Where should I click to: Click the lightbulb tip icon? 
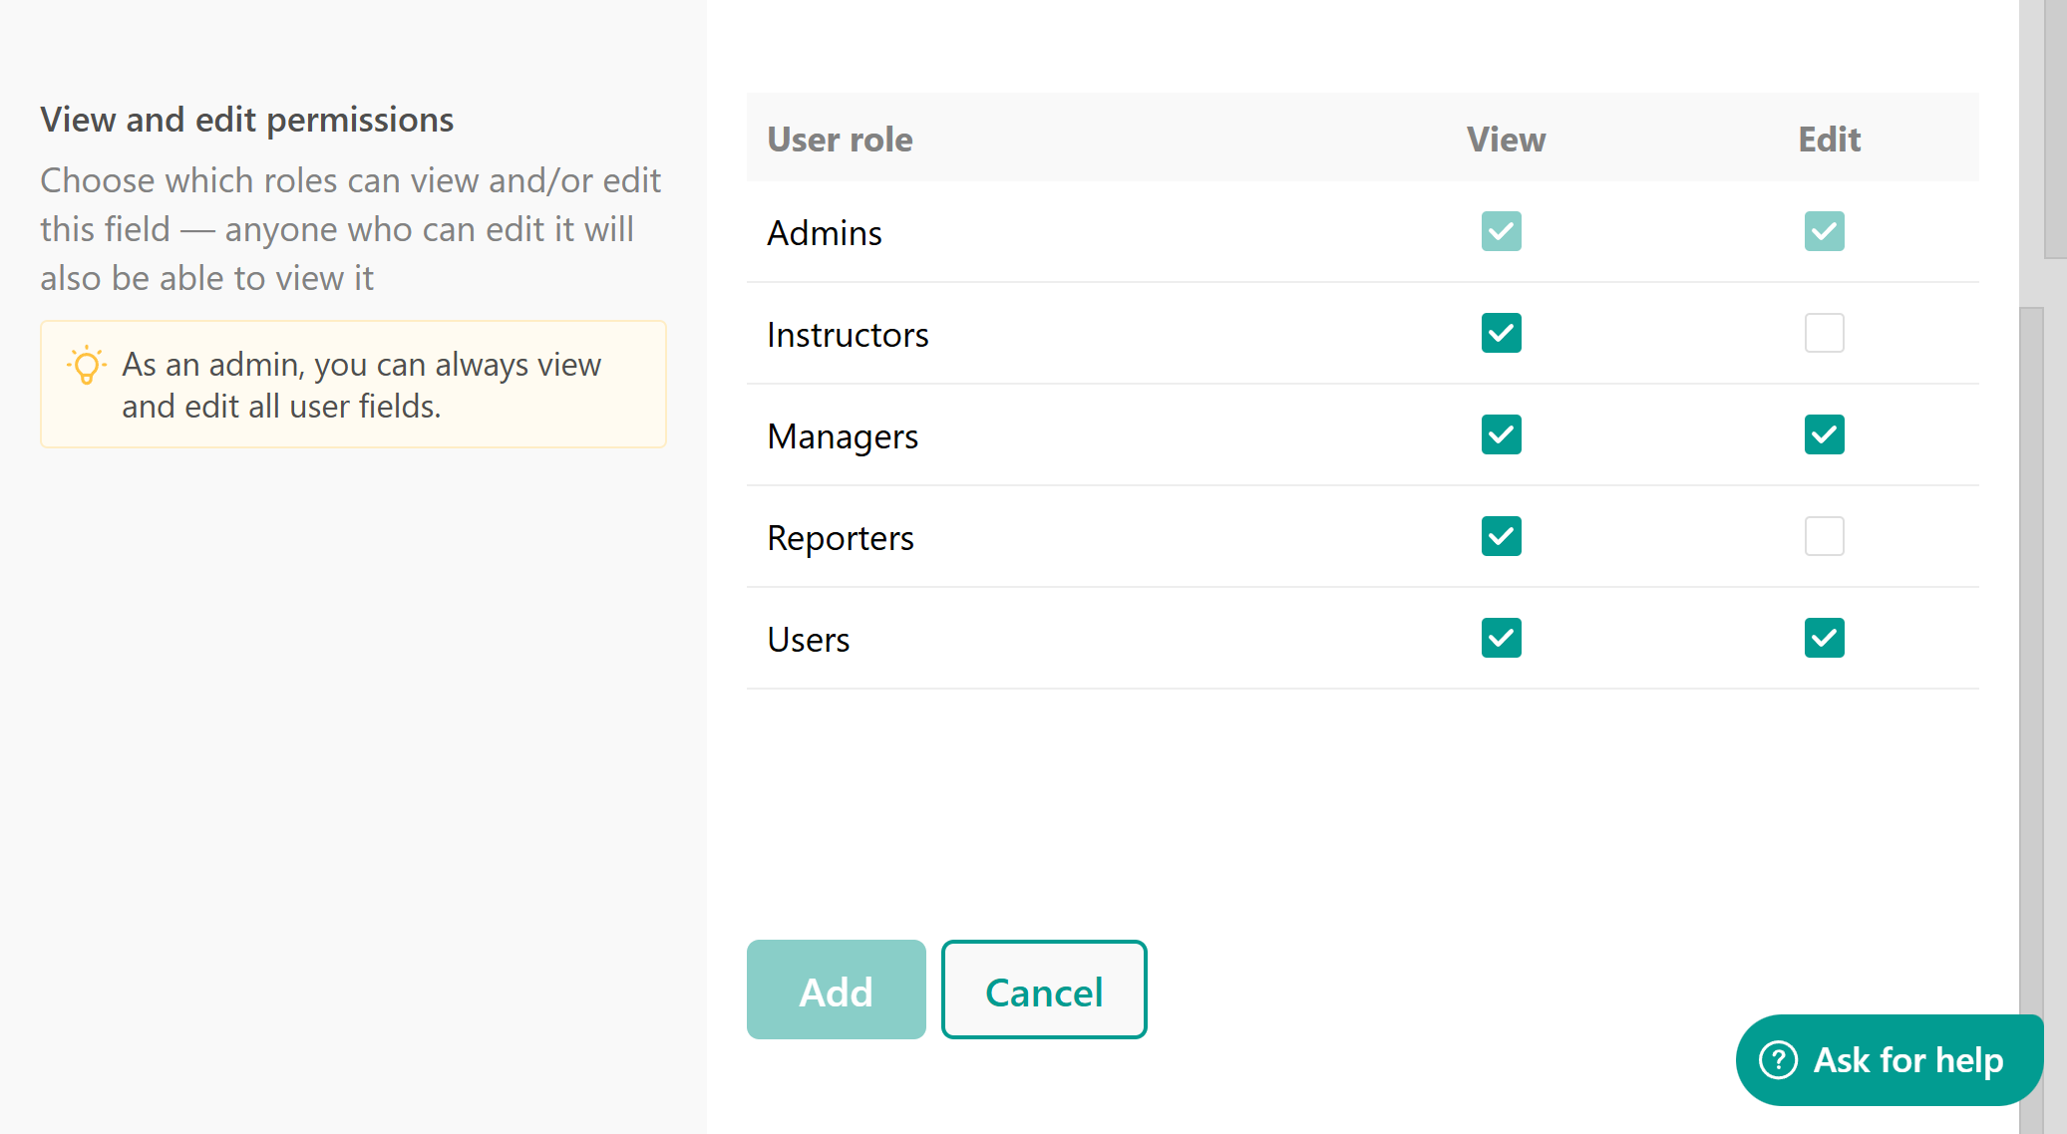87,366
